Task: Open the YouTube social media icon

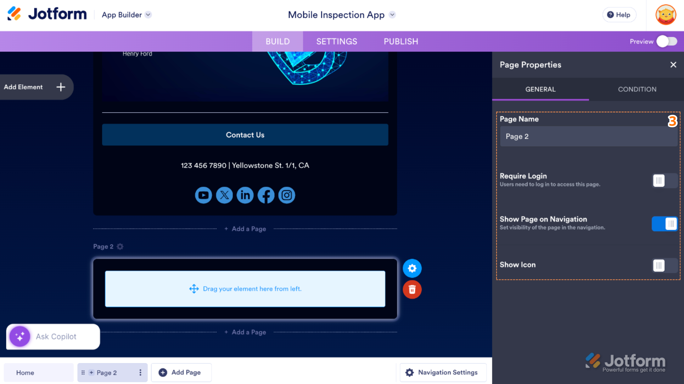Action: (203, 195)
